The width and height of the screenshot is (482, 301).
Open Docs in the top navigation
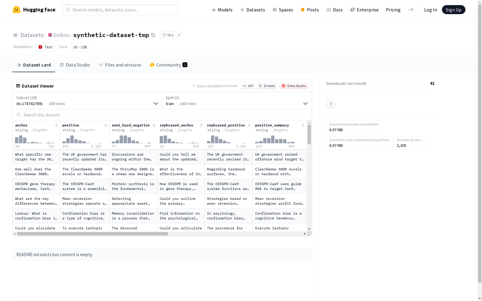[x=334, y=10]
